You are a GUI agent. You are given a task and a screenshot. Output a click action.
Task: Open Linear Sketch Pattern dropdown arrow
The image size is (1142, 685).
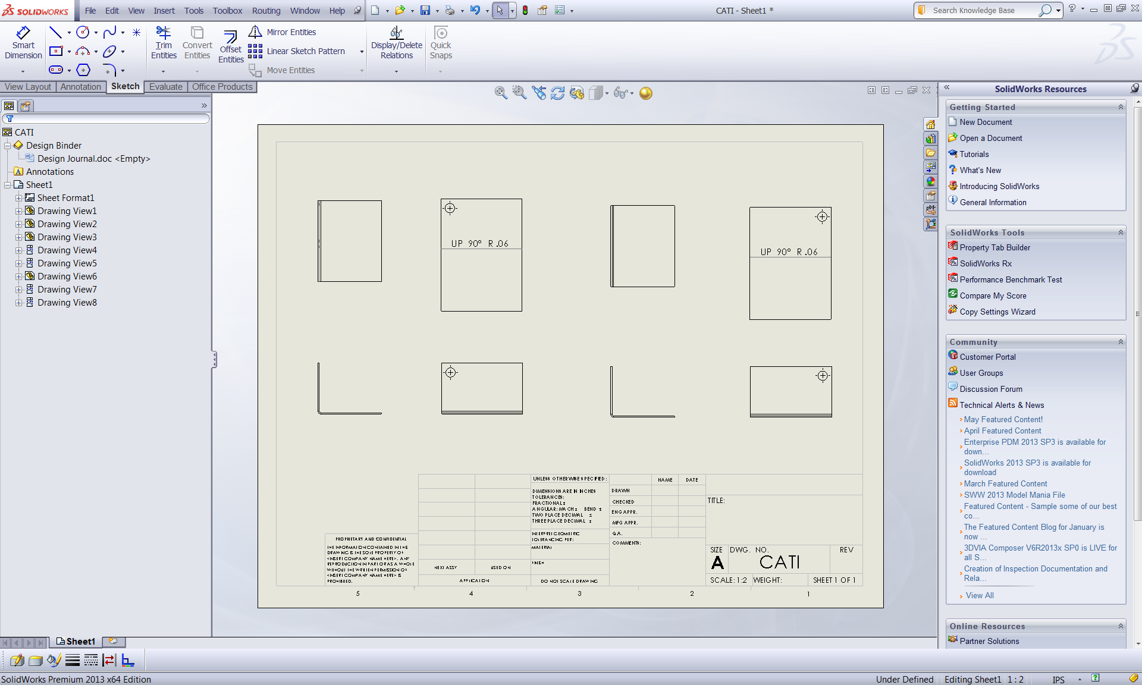[x=362, y=52]
